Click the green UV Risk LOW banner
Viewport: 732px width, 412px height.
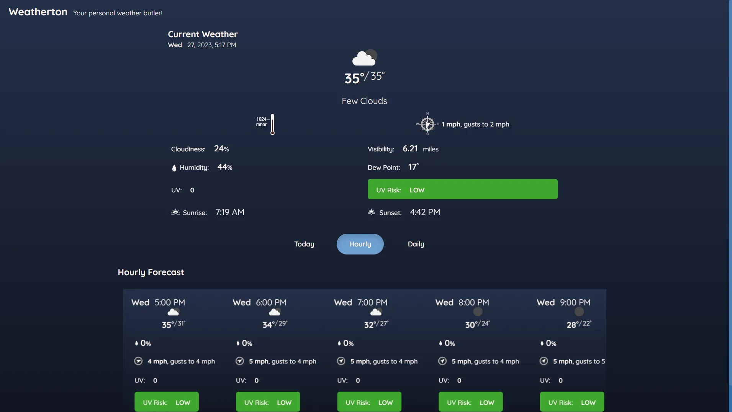462,189
